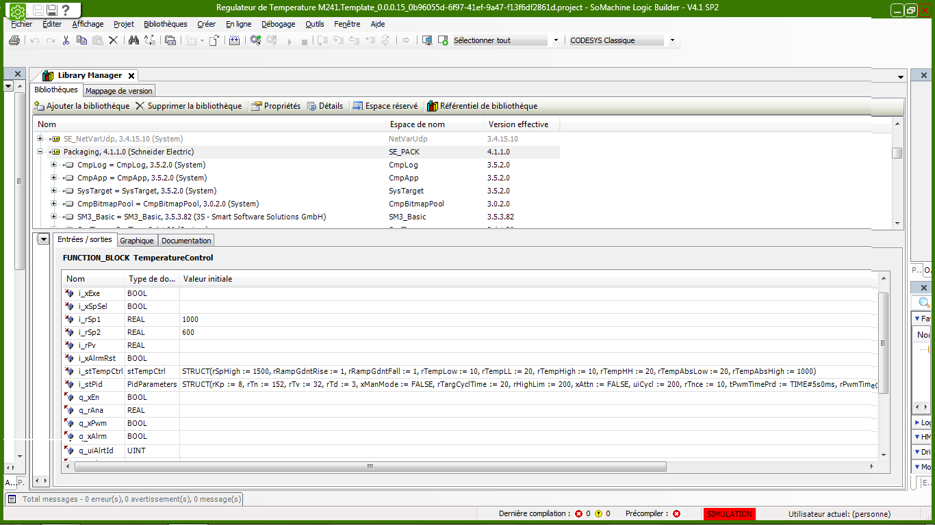935x525 pixels.
Task: Close the Library Manager tab
Action: (131, 76)
